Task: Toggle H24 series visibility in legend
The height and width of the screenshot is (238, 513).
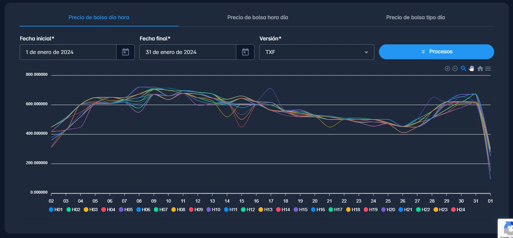Action: (x=458, y=210)
